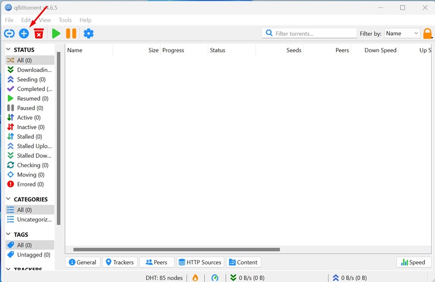Image resolution: width=435 pixels, height=282 pixels.
Task: Open the Edit menu
Action: click(26, 20)
